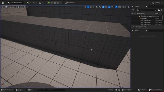The height and width of the screenshot is (92, 164).
Task: Click the Outliner search field
Action: coord(147,10)
